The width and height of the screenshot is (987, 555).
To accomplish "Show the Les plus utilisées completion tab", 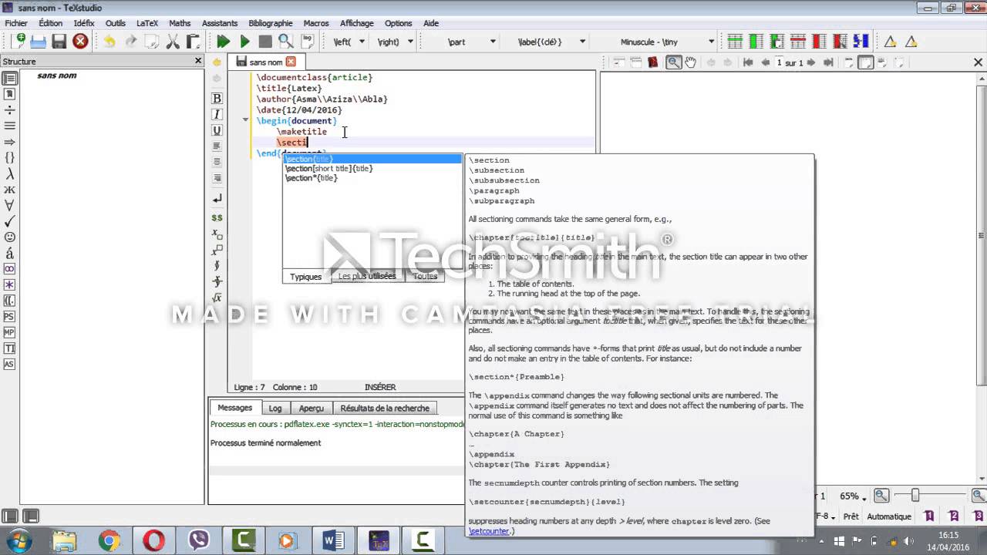I will point(367,276).
